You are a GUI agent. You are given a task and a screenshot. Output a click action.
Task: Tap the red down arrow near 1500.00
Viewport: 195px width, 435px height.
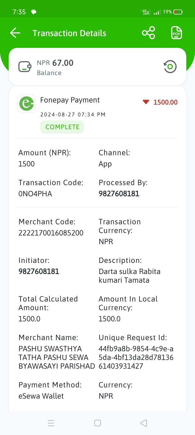[146, 102]
